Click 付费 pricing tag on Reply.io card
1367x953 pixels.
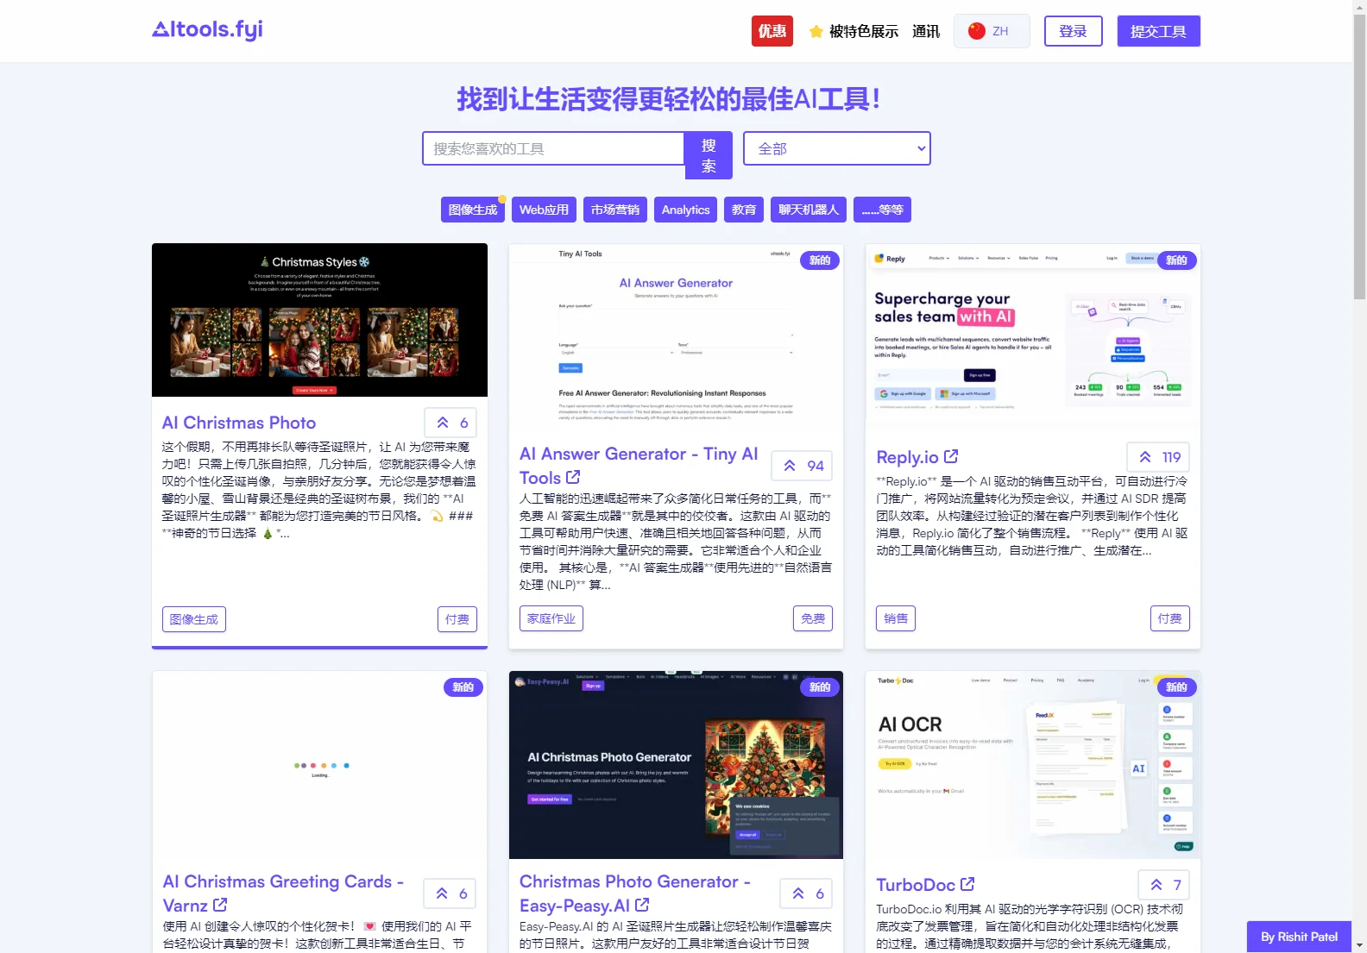(x=1170, y=618)
